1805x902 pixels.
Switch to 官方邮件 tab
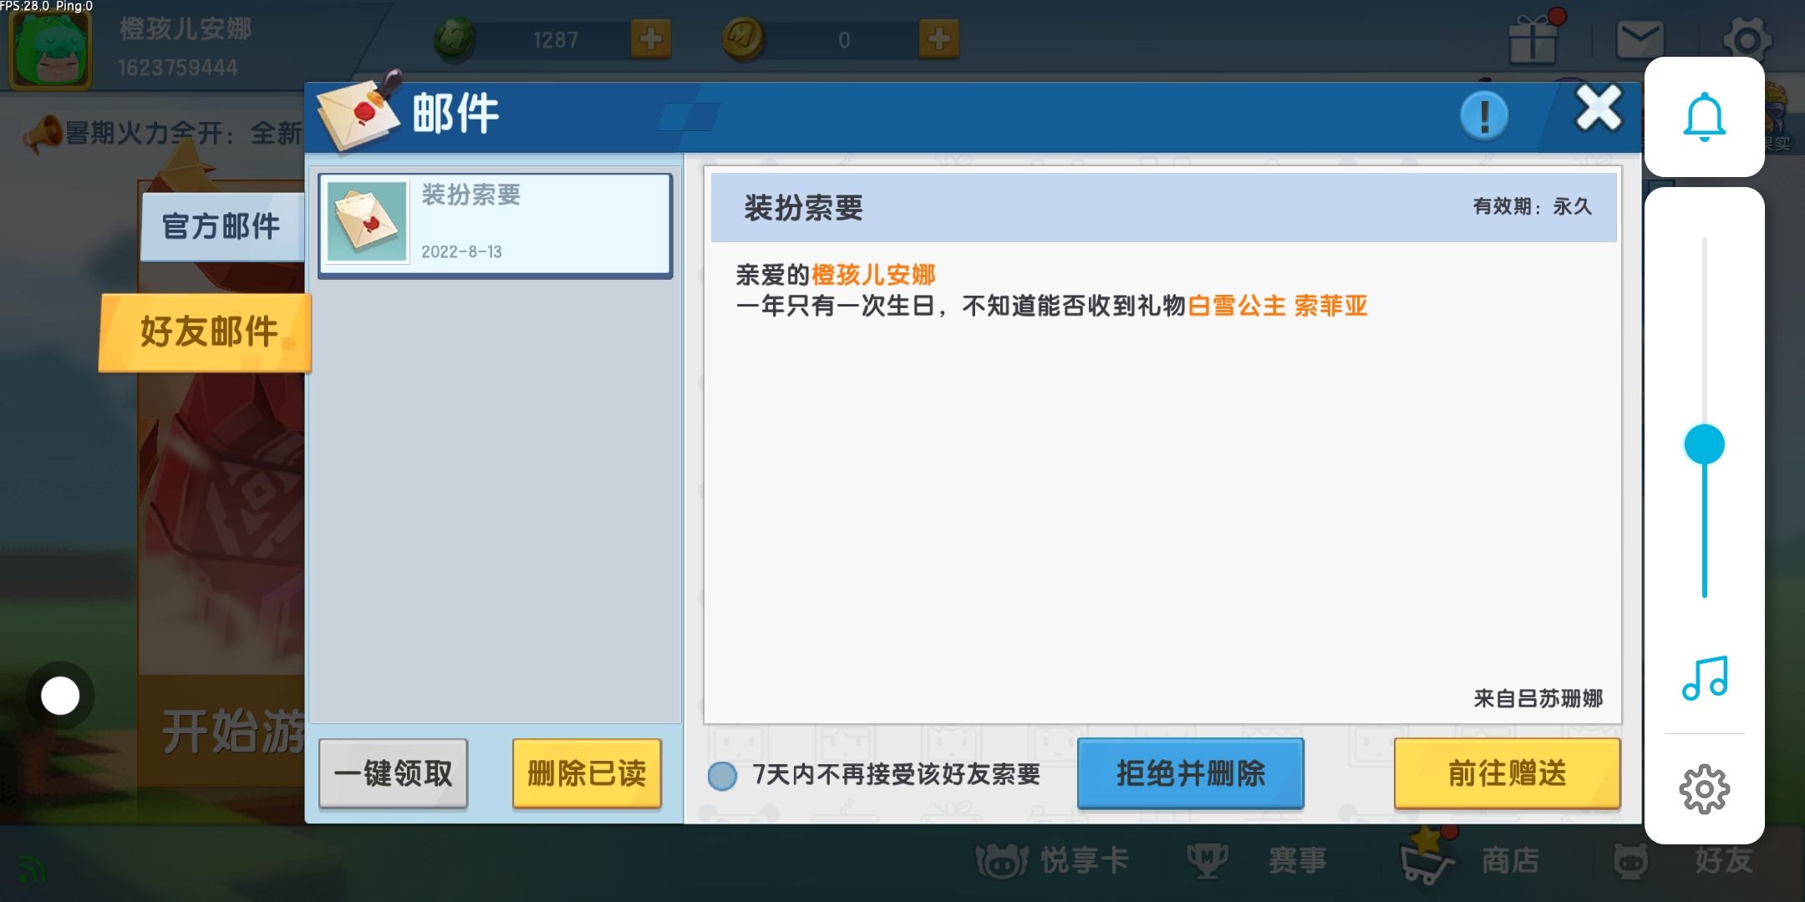coord(221,226)
